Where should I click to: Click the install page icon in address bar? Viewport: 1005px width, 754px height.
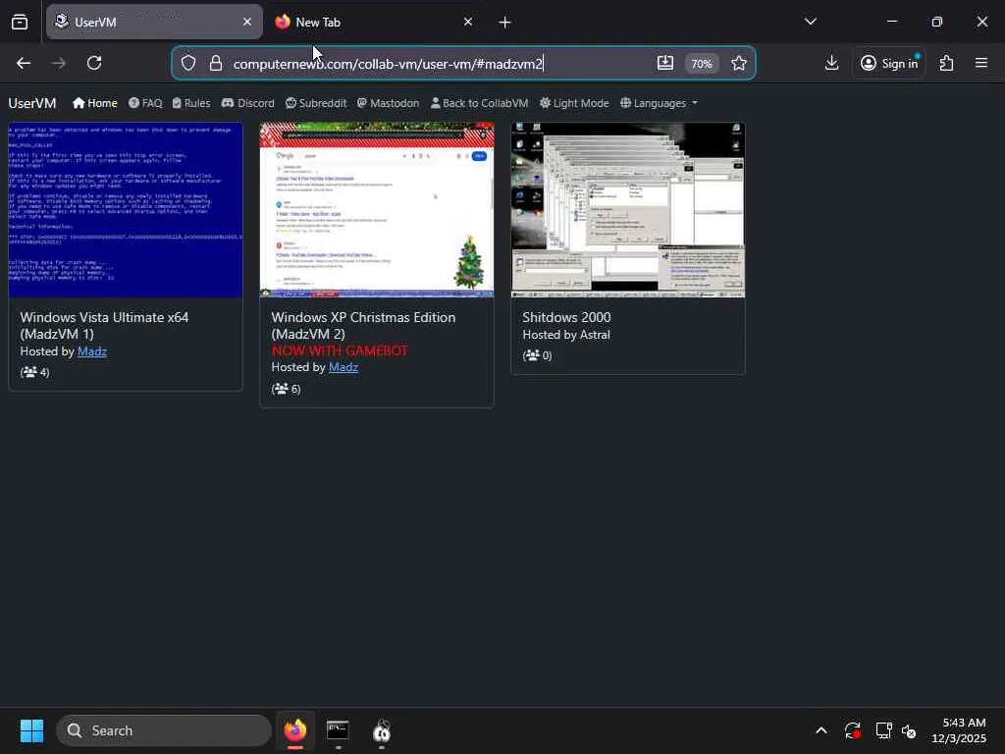[x=665, y=63]
